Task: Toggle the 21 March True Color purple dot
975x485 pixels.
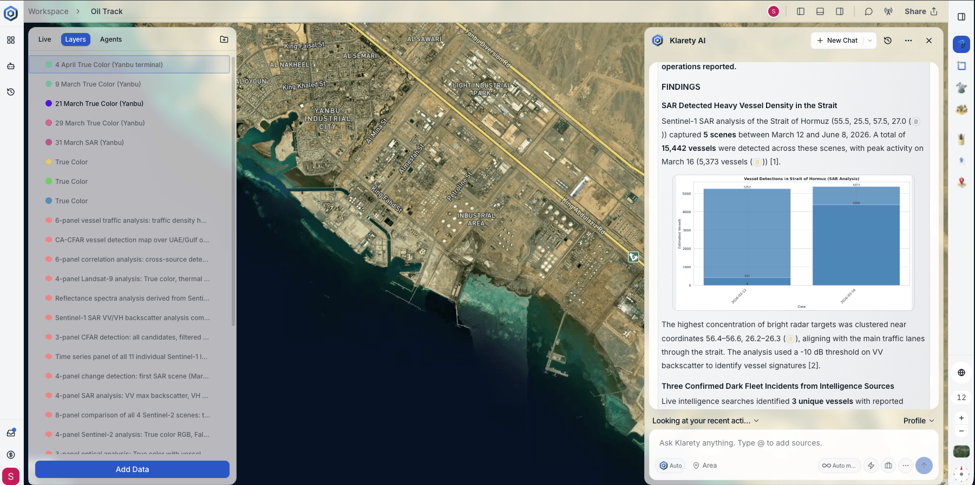Action: [49, 104]
